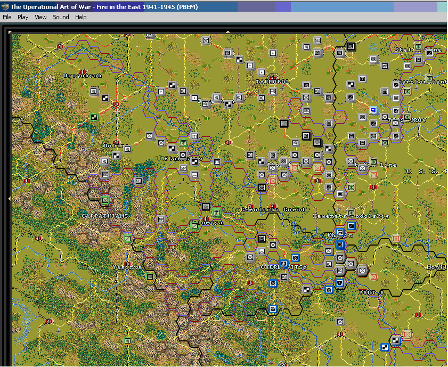Select the cyan highlighted unit near Proskurov
Screen dimensions: 448x367
point(373,110)
